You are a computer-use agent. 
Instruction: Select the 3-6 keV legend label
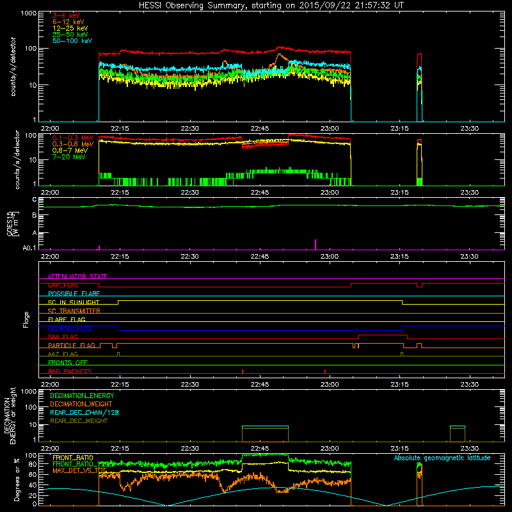(66, 15)
